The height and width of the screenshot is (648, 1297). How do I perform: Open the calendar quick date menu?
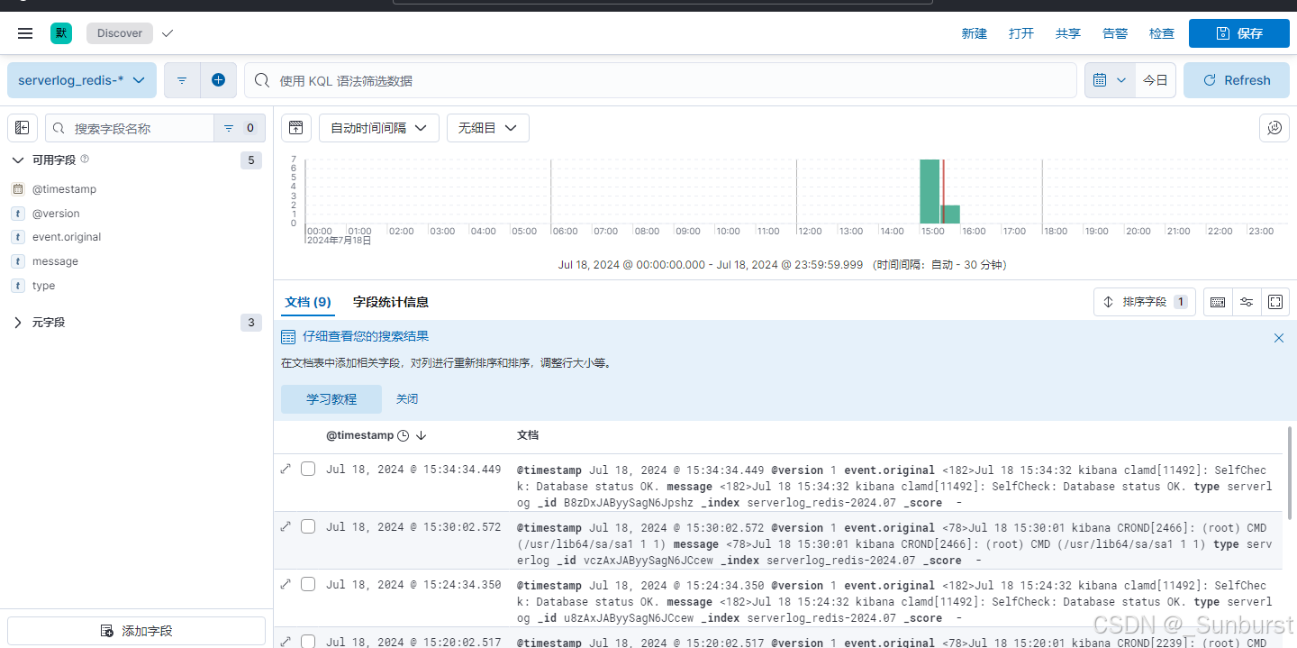click(x=1110, y=80)
